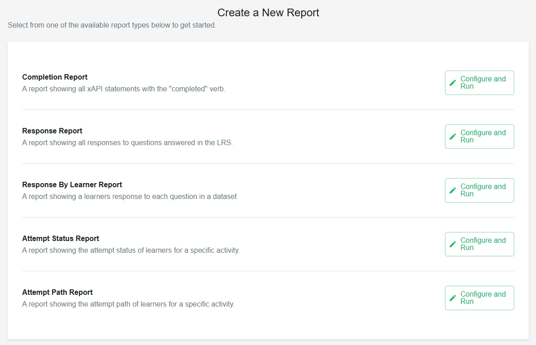Click the Attempt Path Report heading
536x345 pixels.
(57, 293)
